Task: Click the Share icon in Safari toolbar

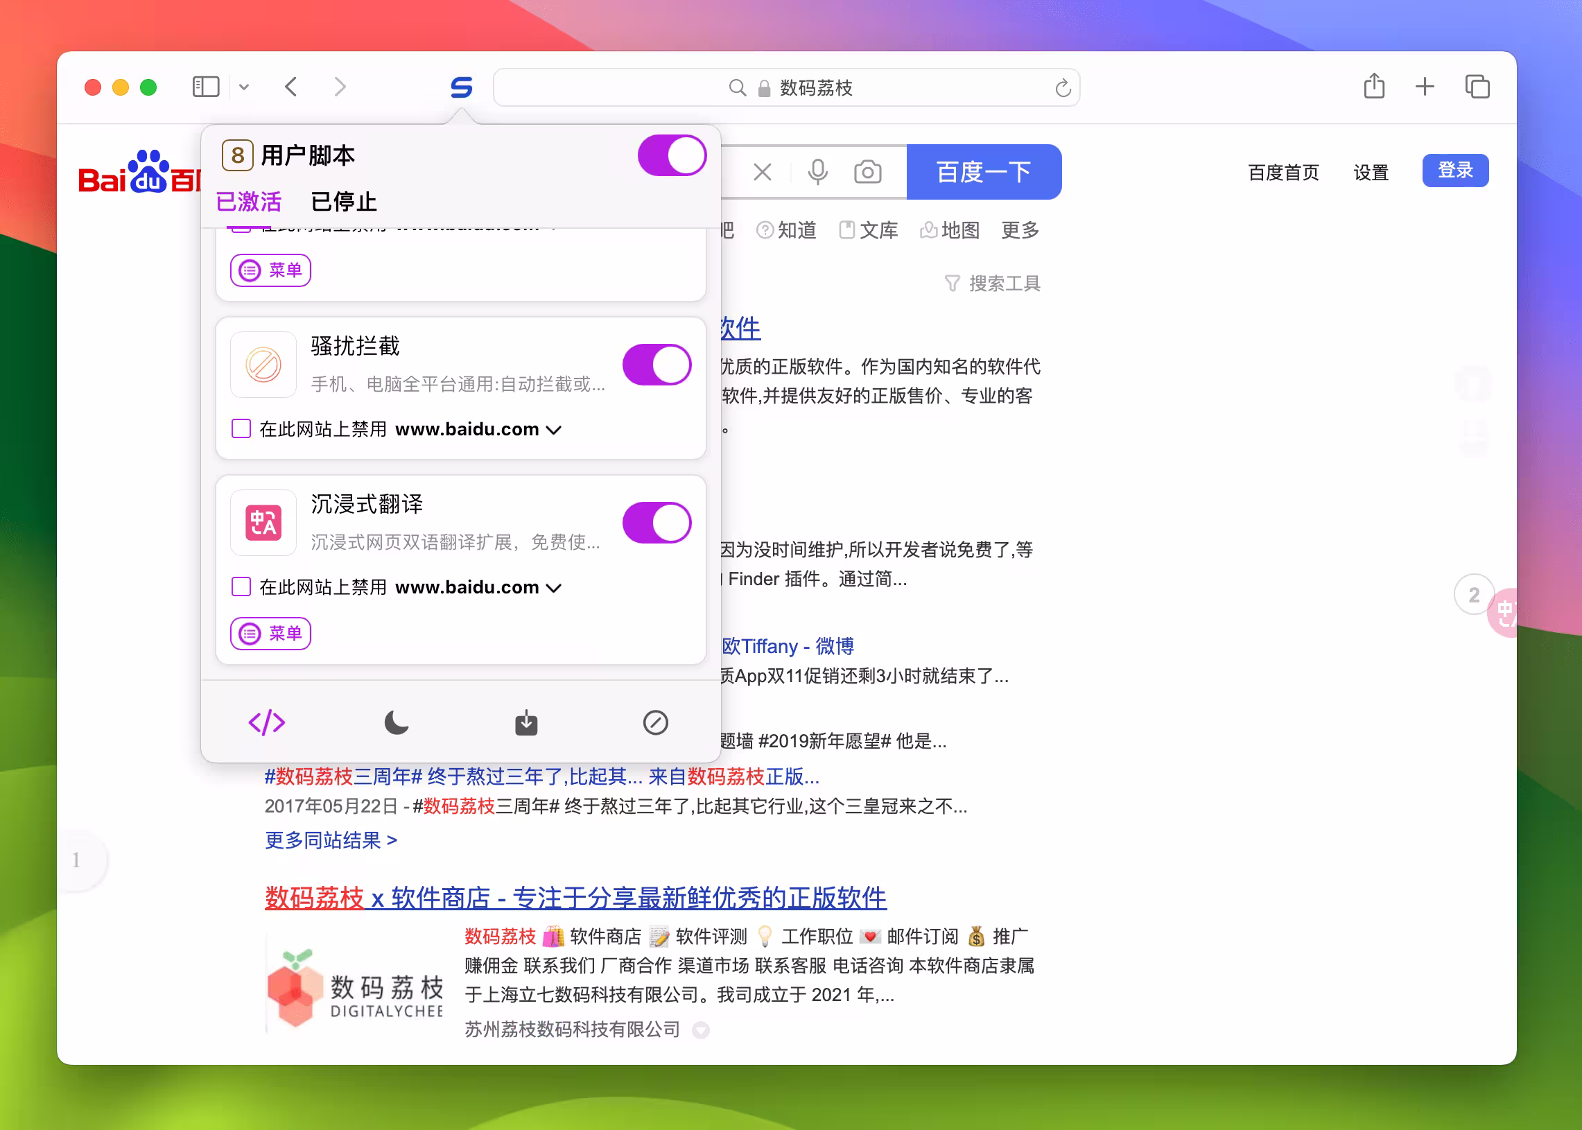Action: [1374, 86]
